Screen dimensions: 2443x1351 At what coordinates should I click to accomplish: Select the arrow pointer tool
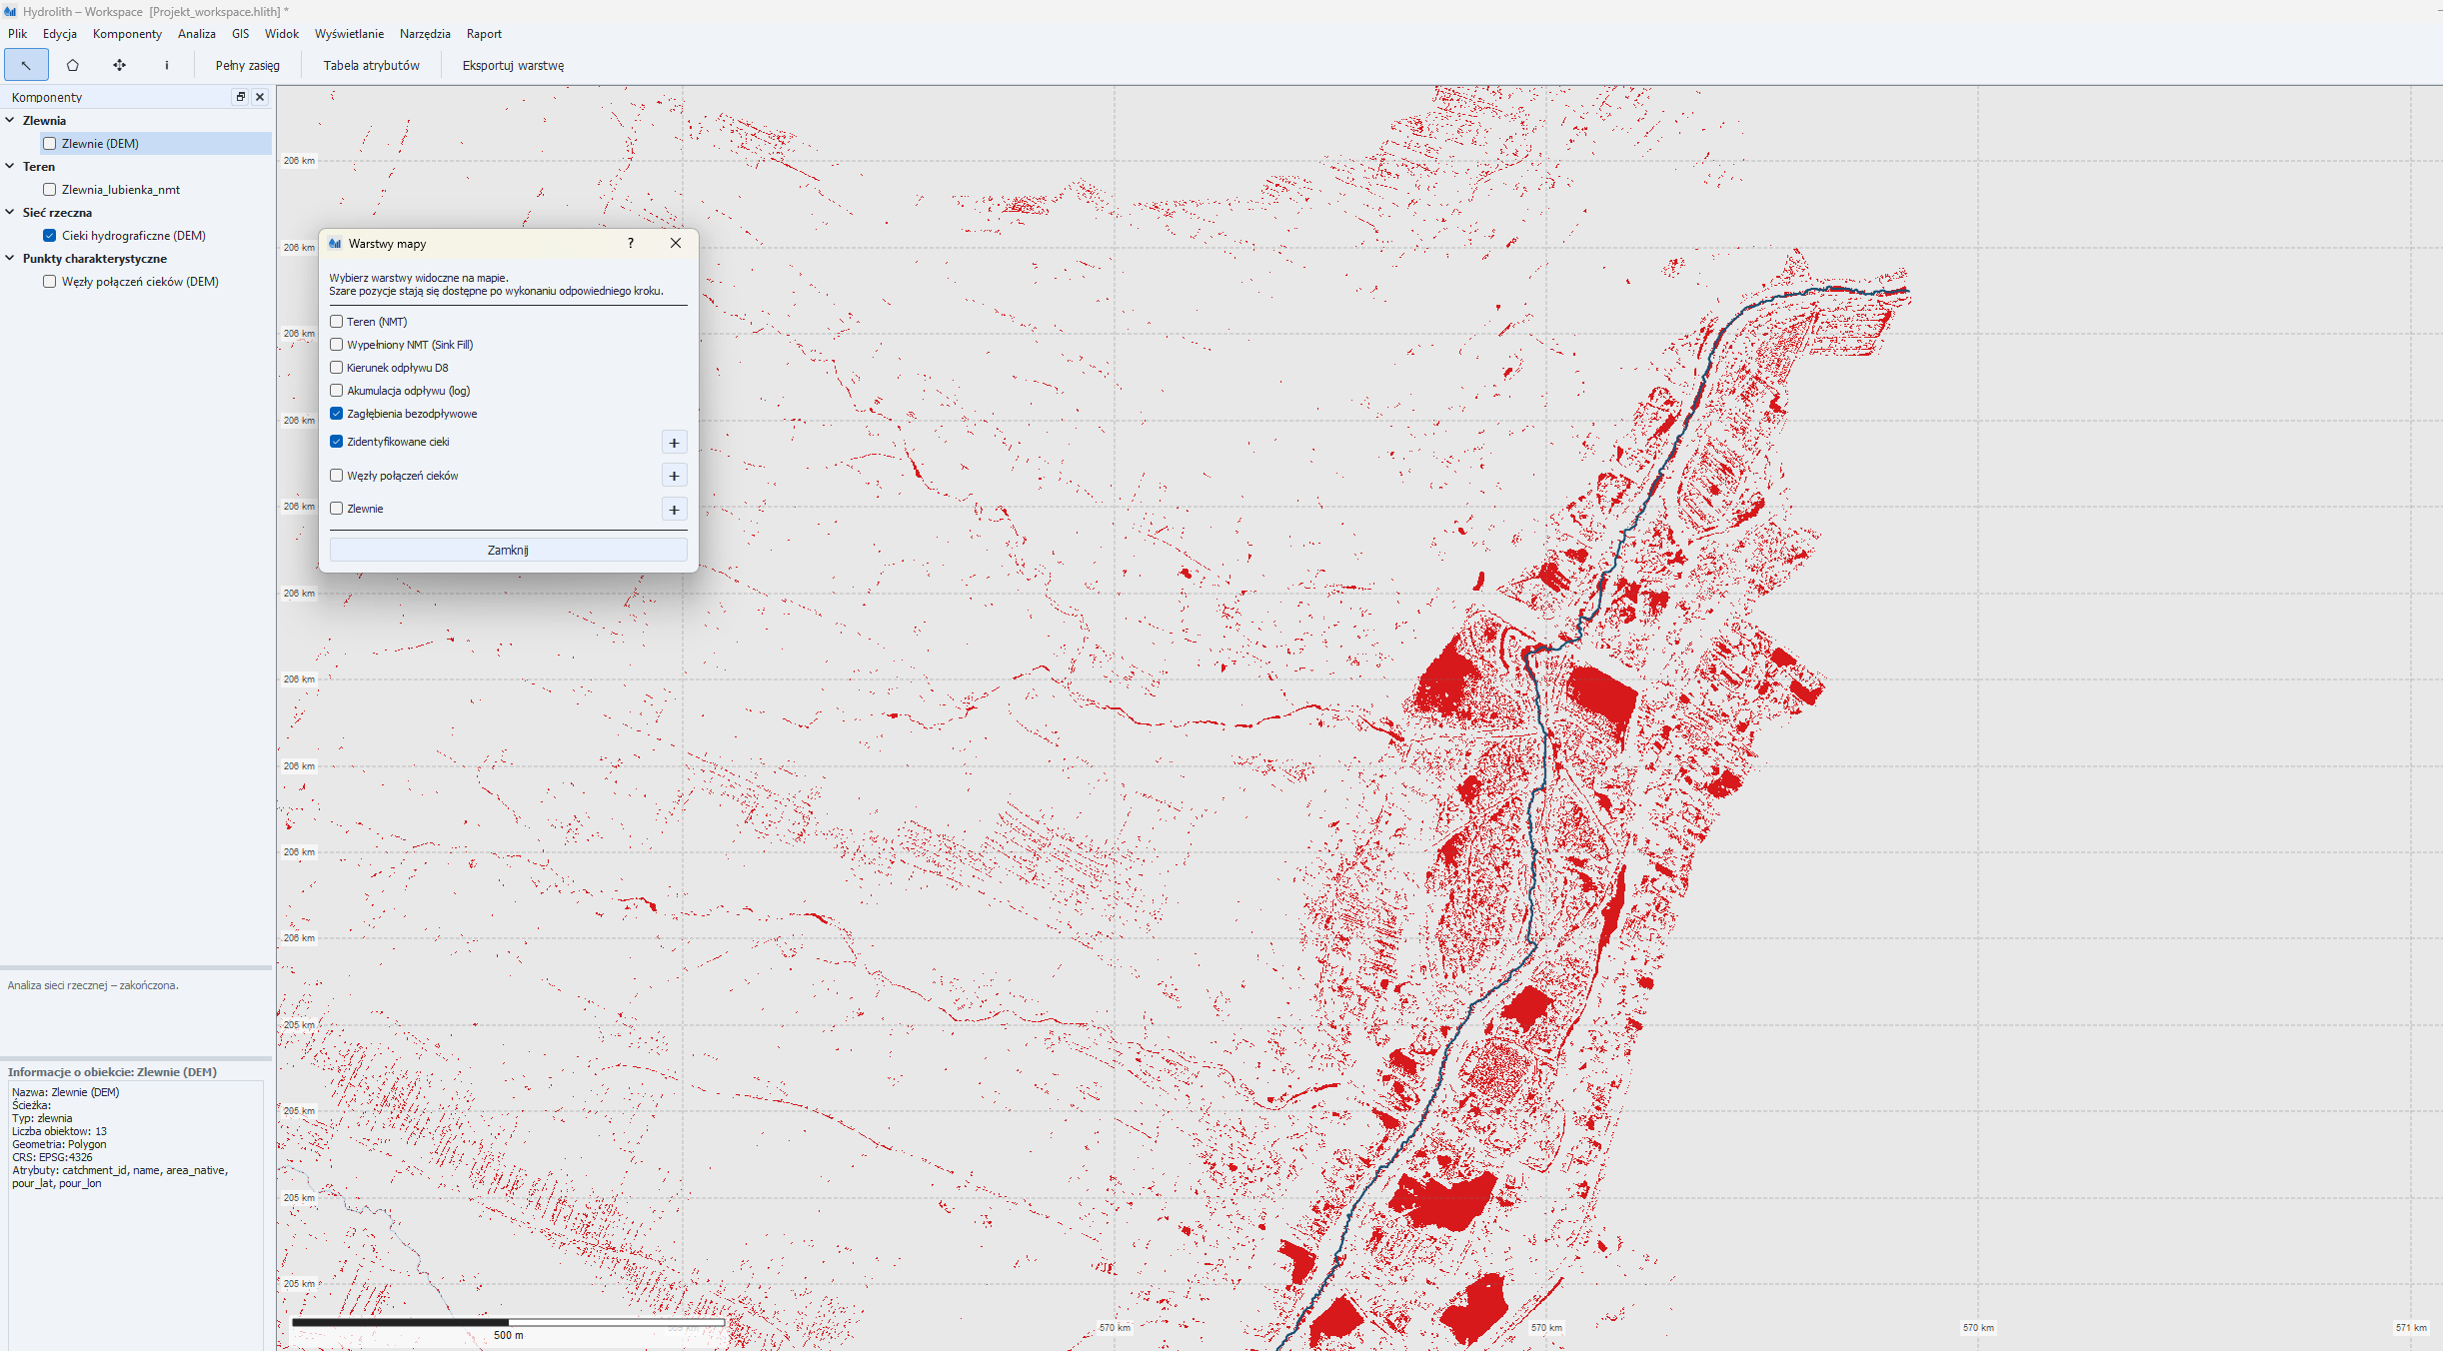26,65
